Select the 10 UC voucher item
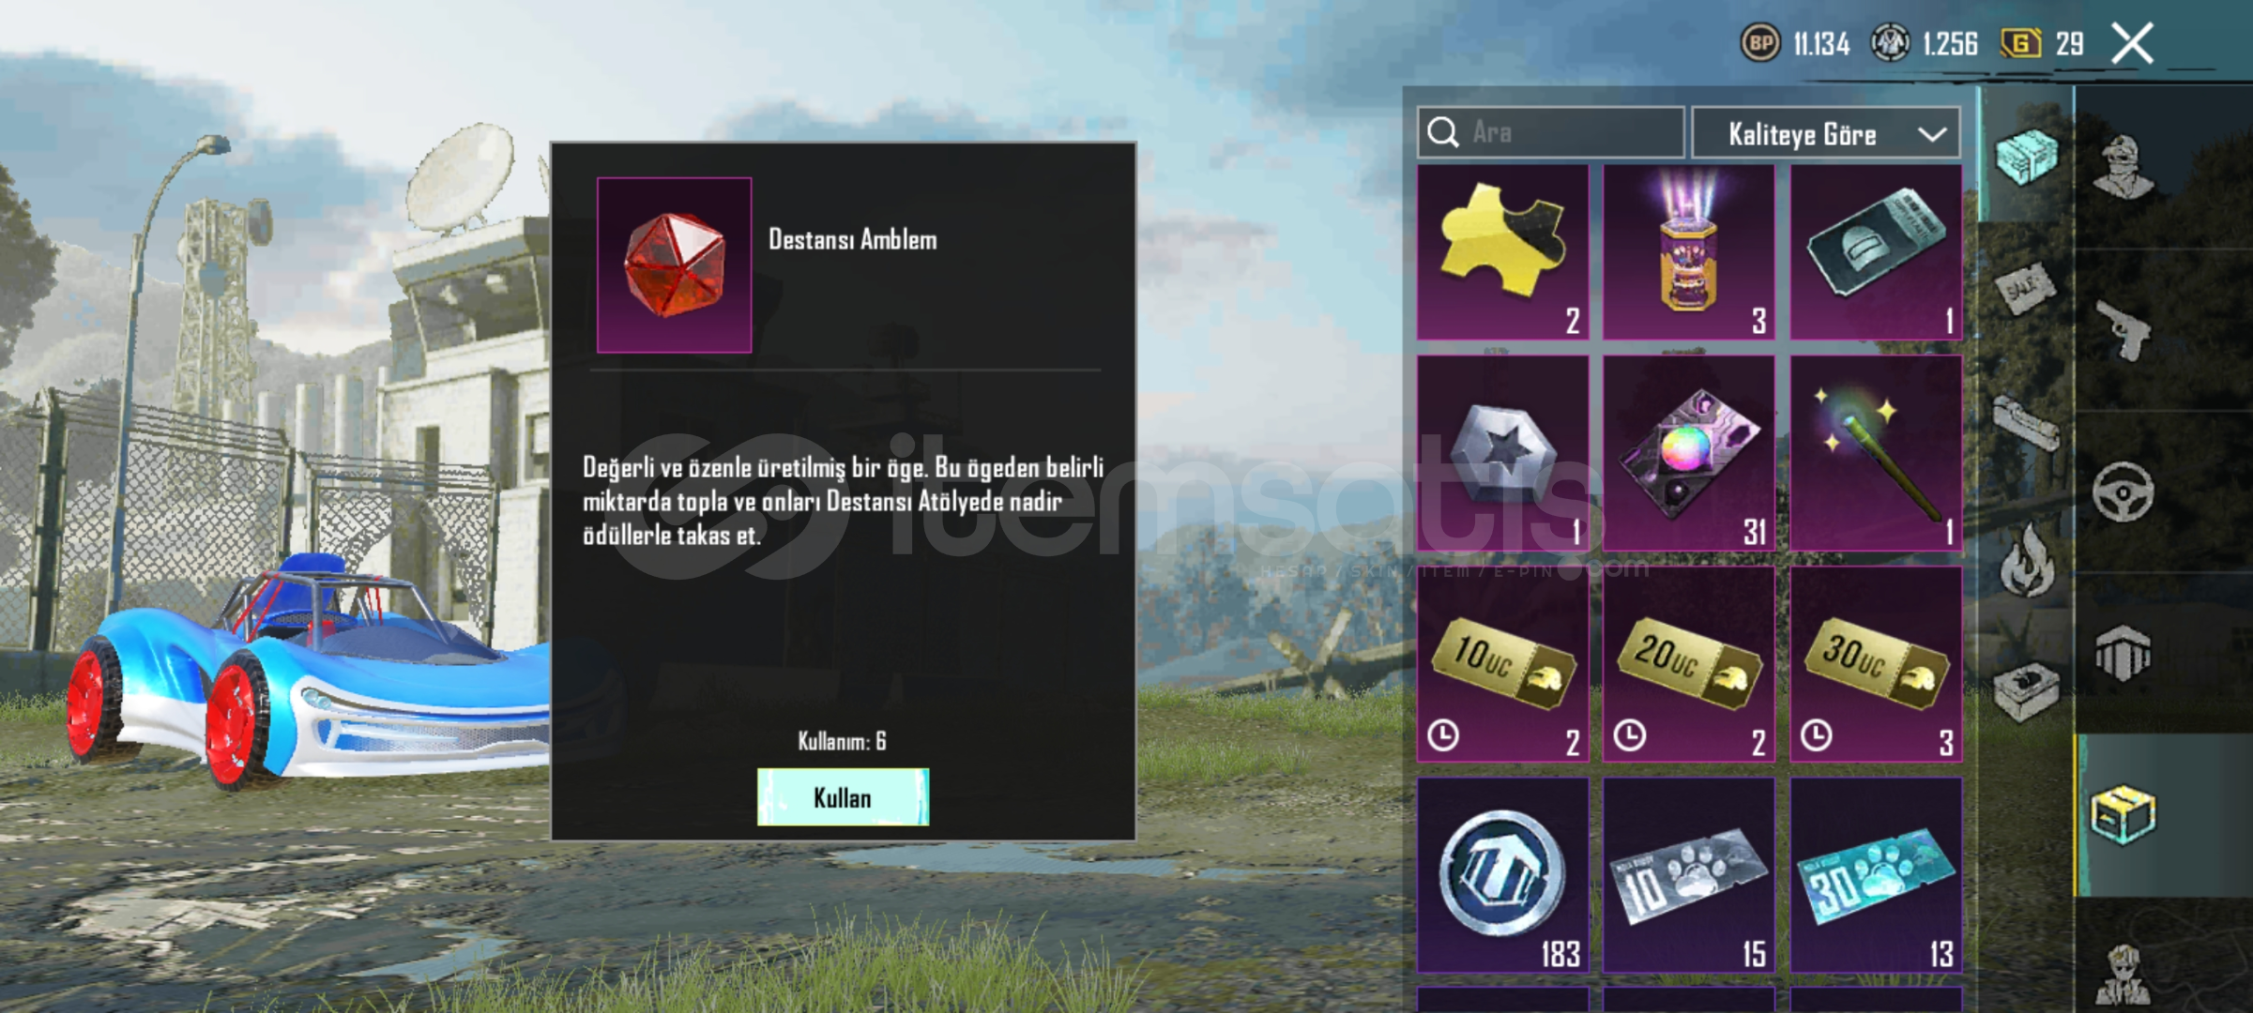The width and height of the screenshot is (2253, 1013). [x=1502, y=664]
